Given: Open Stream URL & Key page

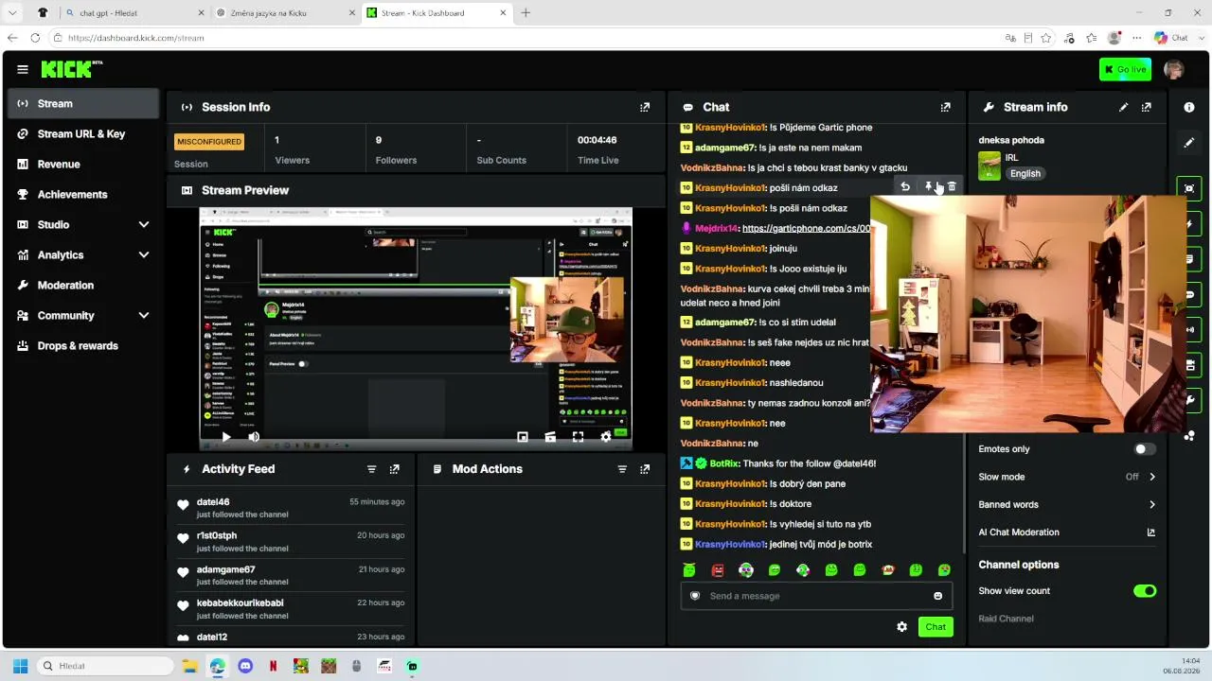Looking at the screenshot, I should pyautogui.click(x=83, y=134).
